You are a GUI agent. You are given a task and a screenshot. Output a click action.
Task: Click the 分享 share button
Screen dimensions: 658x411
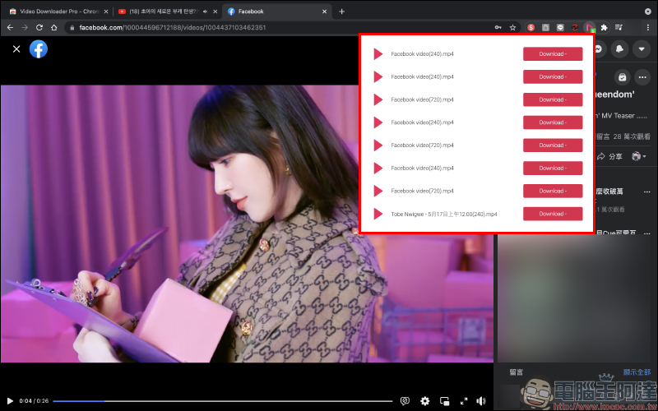click(609, 156)
